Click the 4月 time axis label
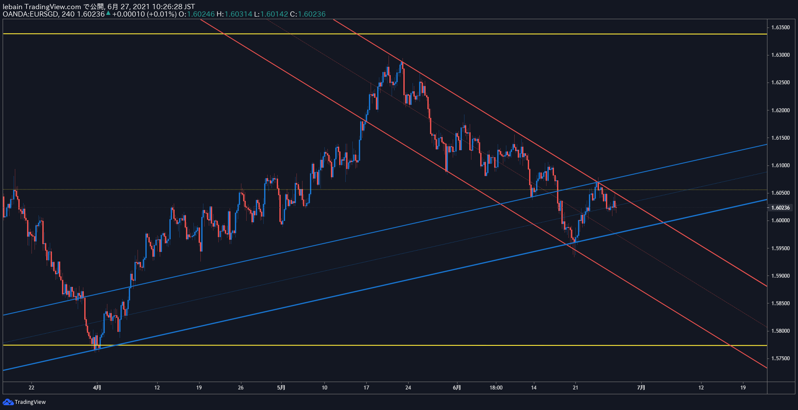The width and height of the screenshot is (798, 410). (x=97, y=388)
